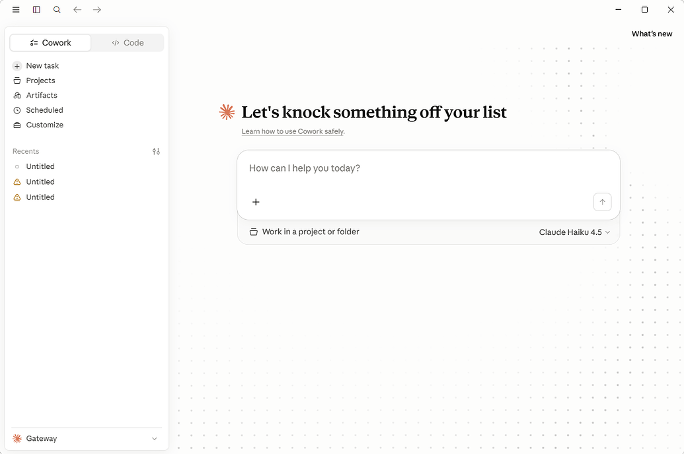Viewport: 684px width, 454px height.
Task: Open the hamburger menu icon
Action: click(16, 10)
